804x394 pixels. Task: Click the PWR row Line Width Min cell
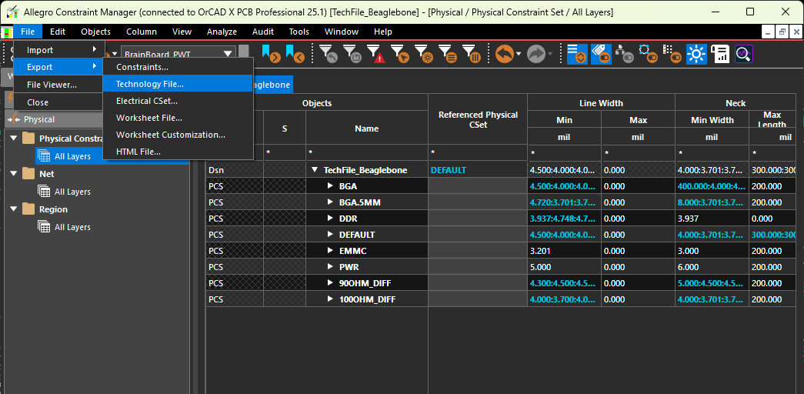pyautogui.click(x=564, y=267)
